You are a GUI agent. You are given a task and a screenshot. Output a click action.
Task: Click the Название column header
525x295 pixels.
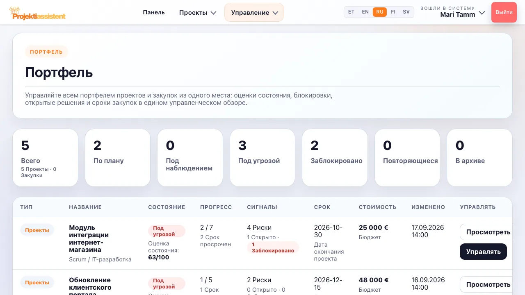85,207
